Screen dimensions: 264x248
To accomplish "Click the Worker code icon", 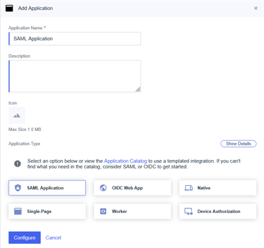I will (103, 211).
